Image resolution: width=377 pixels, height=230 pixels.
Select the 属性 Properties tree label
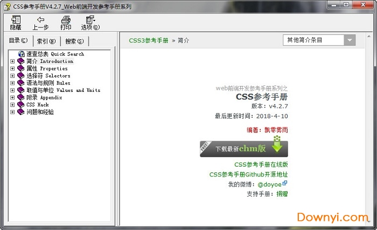click(x=47, y=68)
